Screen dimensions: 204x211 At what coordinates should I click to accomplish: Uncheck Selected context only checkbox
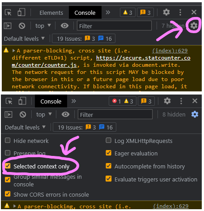coord(8,166)
